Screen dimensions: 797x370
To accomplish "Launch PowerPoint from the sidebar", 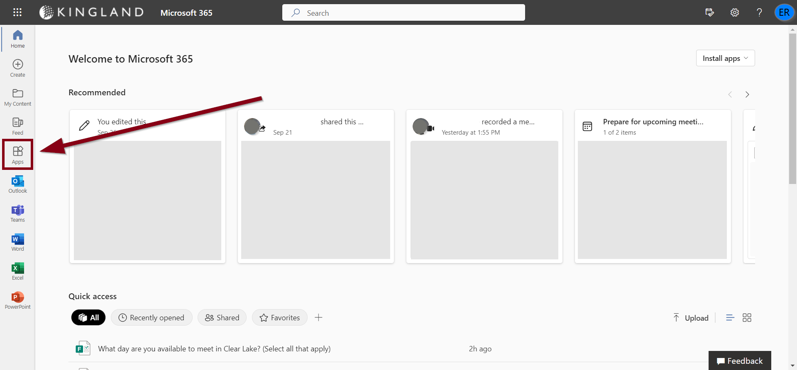I will point(17,300).
